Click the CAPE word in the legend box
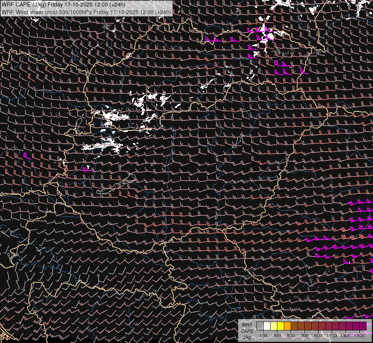The width and height of the screenshot is (373, 343). tap(247, 331)
